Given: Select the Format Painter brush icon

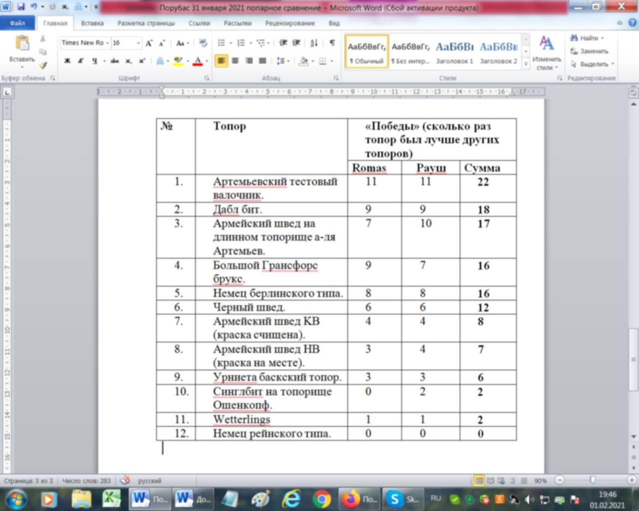Looking at the screenshot, I should [43, 65].
